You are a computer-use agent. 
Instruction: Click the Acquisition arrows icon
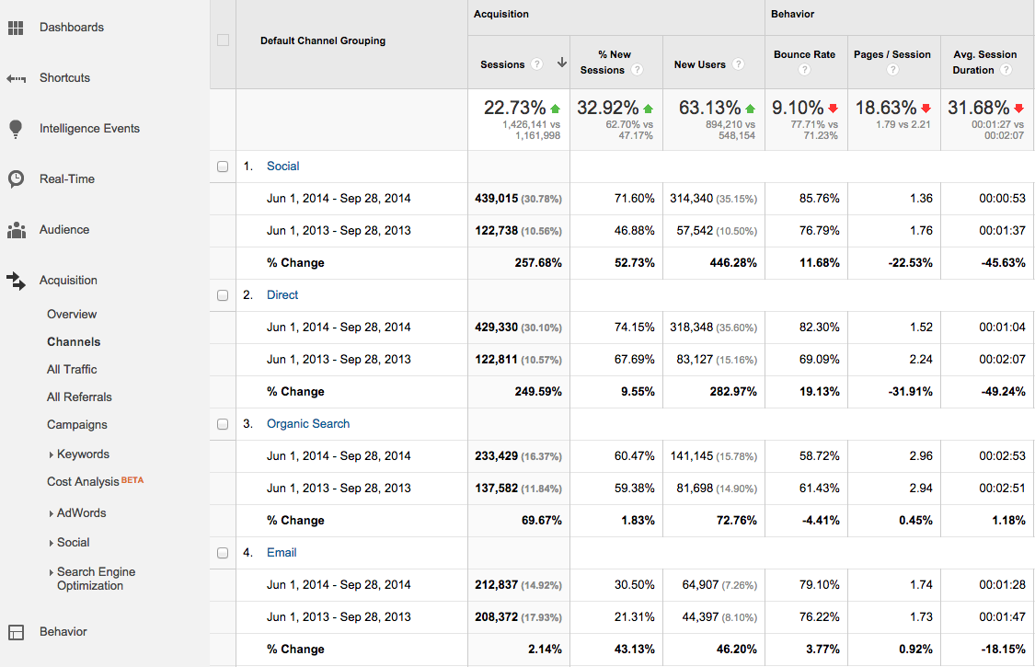coord(16,282)
